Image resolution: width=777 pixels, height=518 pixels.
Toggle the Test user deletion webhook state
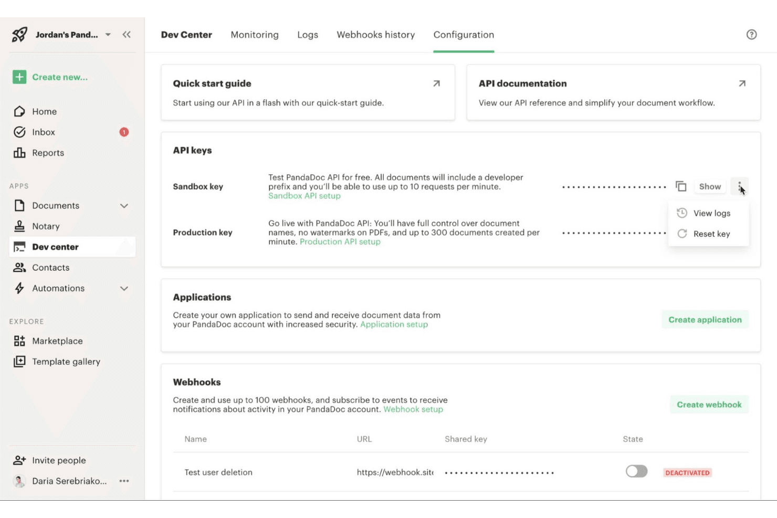(636, 471)
